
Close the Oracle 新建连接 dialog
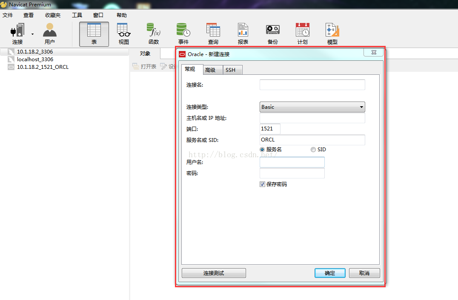click(x=374, y=52)
